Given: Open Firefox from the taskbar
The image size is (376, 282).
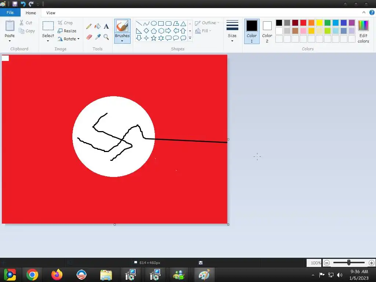Looking at the screenshot, I should click(x=57, y=275).
